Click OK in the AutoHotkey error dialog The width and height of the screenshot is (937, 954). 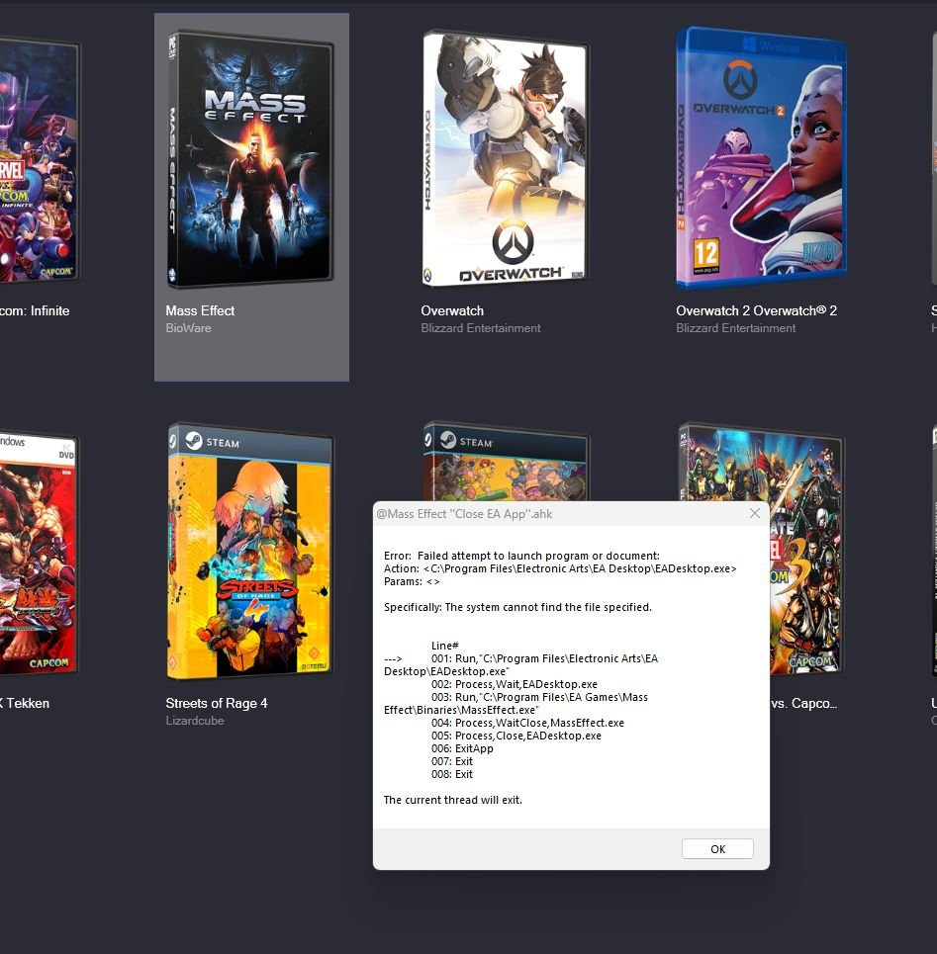pos(717,849)
